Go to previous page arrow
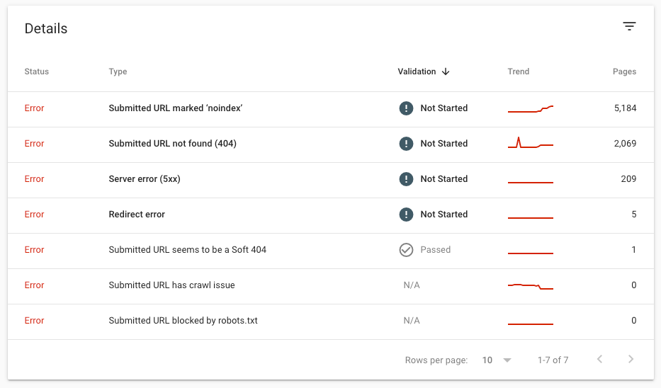 (x=599, y=360)
